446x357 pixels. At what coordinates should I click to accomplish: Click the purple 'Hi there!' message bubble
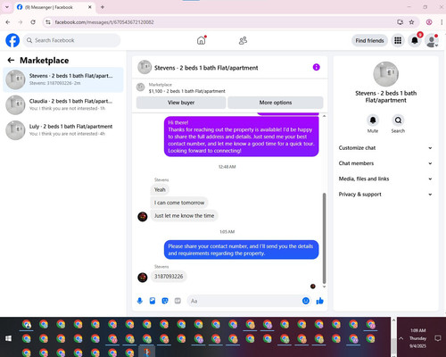(x=241, y=137)
